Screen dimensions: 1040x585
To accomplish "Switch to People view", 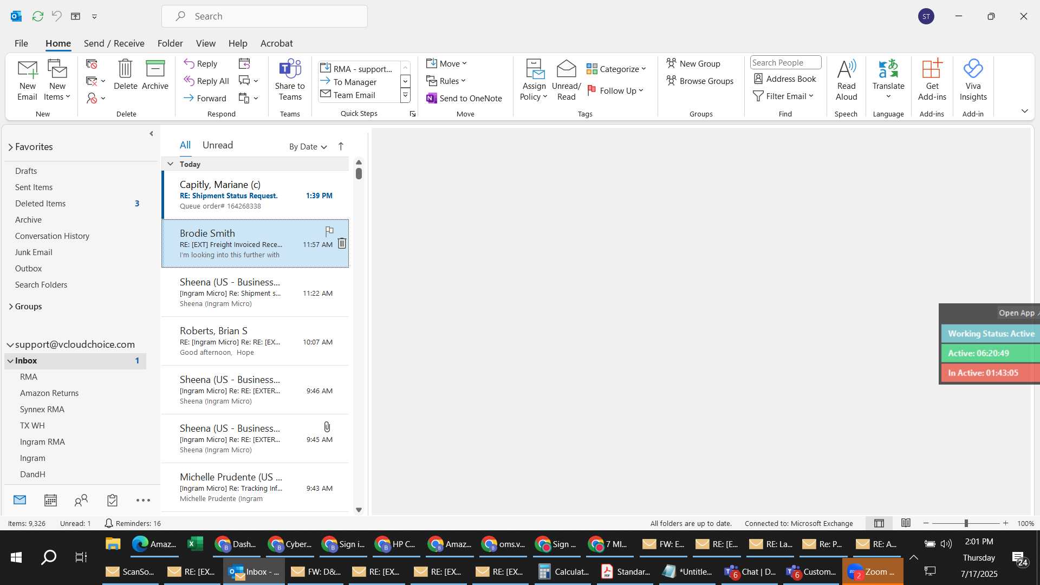I will point(81,500).
